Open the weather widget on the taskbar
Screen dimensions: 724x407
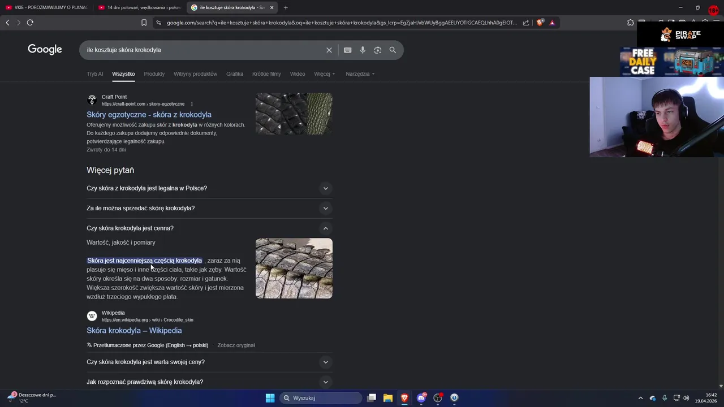pyautogui.click(x=31, y=397)
